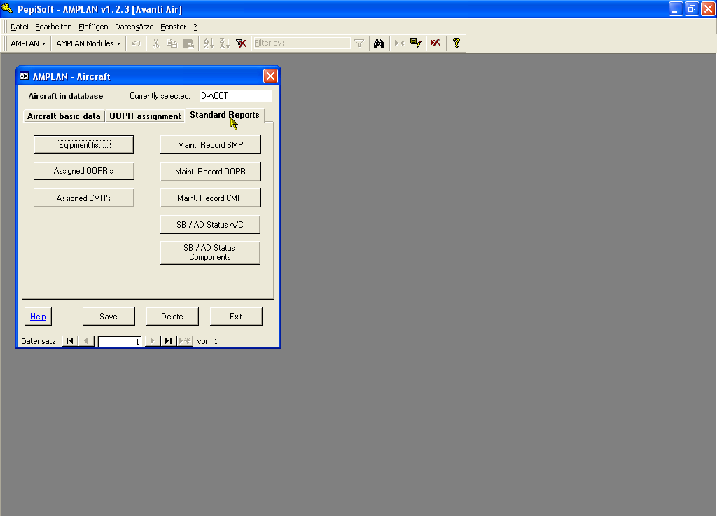This screenshot has height=517, width=717.
Task: Open the Assigned CMR's report
Action: 83,198
